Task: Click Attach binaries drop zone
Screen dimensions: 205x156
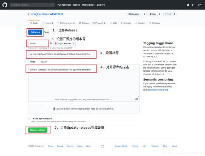Action: pyautogui.click(x=84, y=109)
